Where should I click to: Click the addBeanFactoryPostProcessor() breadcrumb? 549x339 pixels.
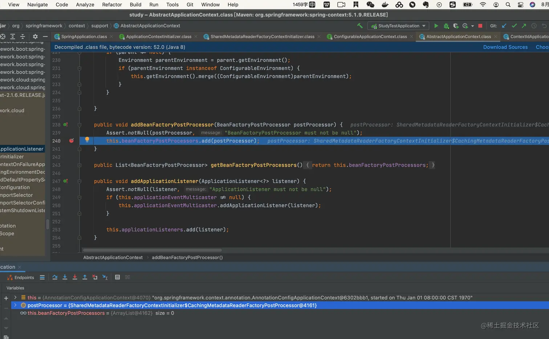coord(187,258)
